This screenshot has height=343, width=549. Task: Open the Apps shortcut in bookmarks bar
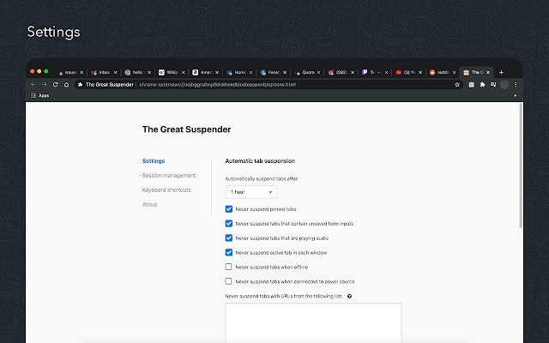pos(40,95)
